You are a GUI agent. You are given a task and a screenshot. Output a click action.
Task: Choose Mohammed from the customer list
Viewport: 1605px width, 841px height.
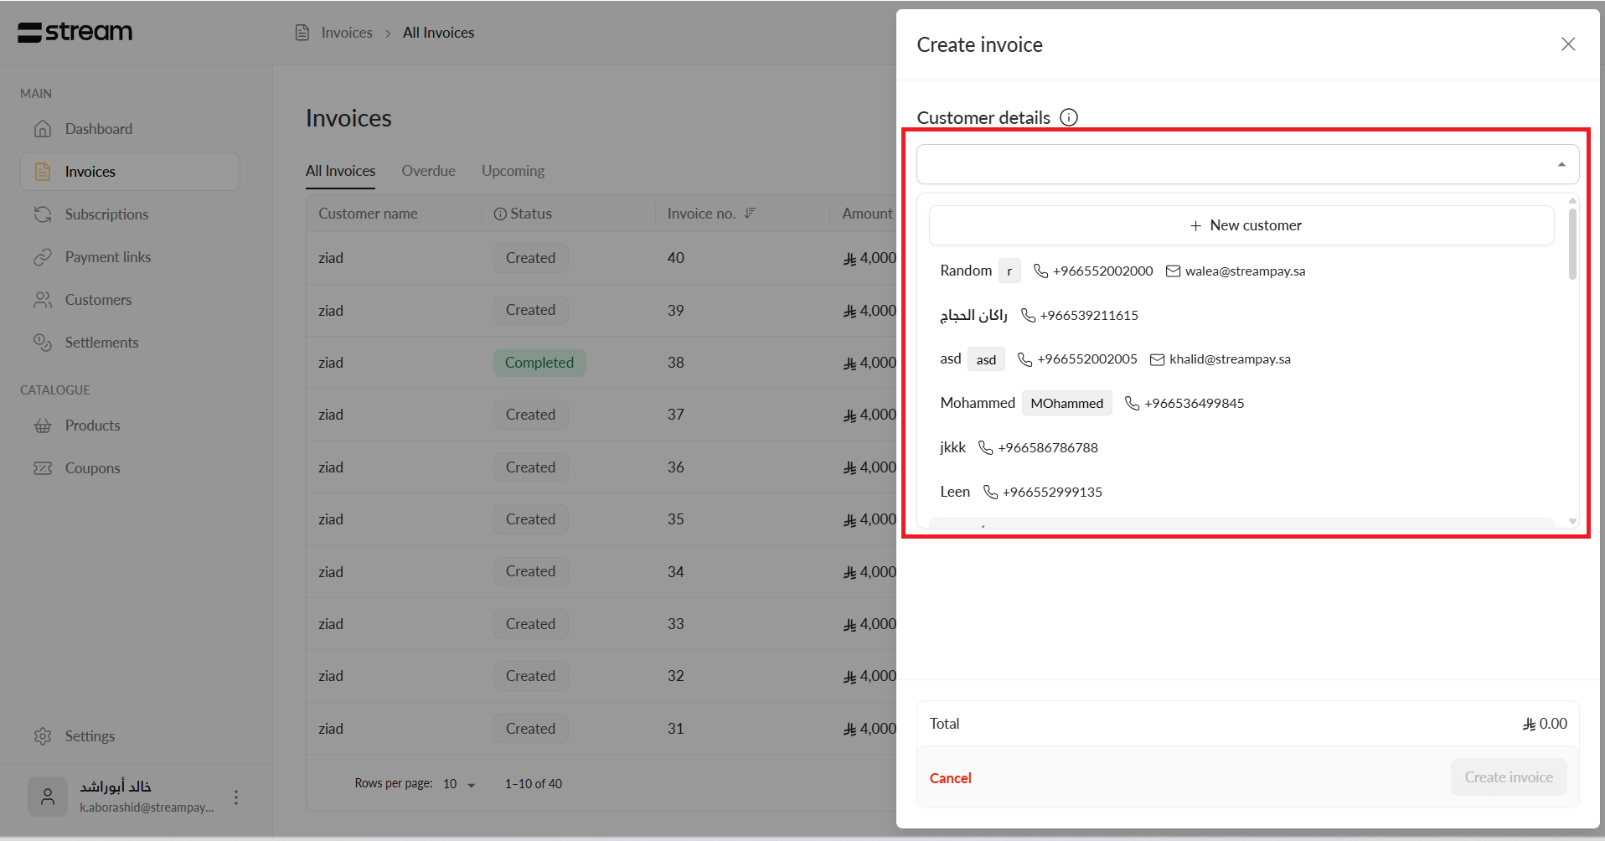(977, 403)
